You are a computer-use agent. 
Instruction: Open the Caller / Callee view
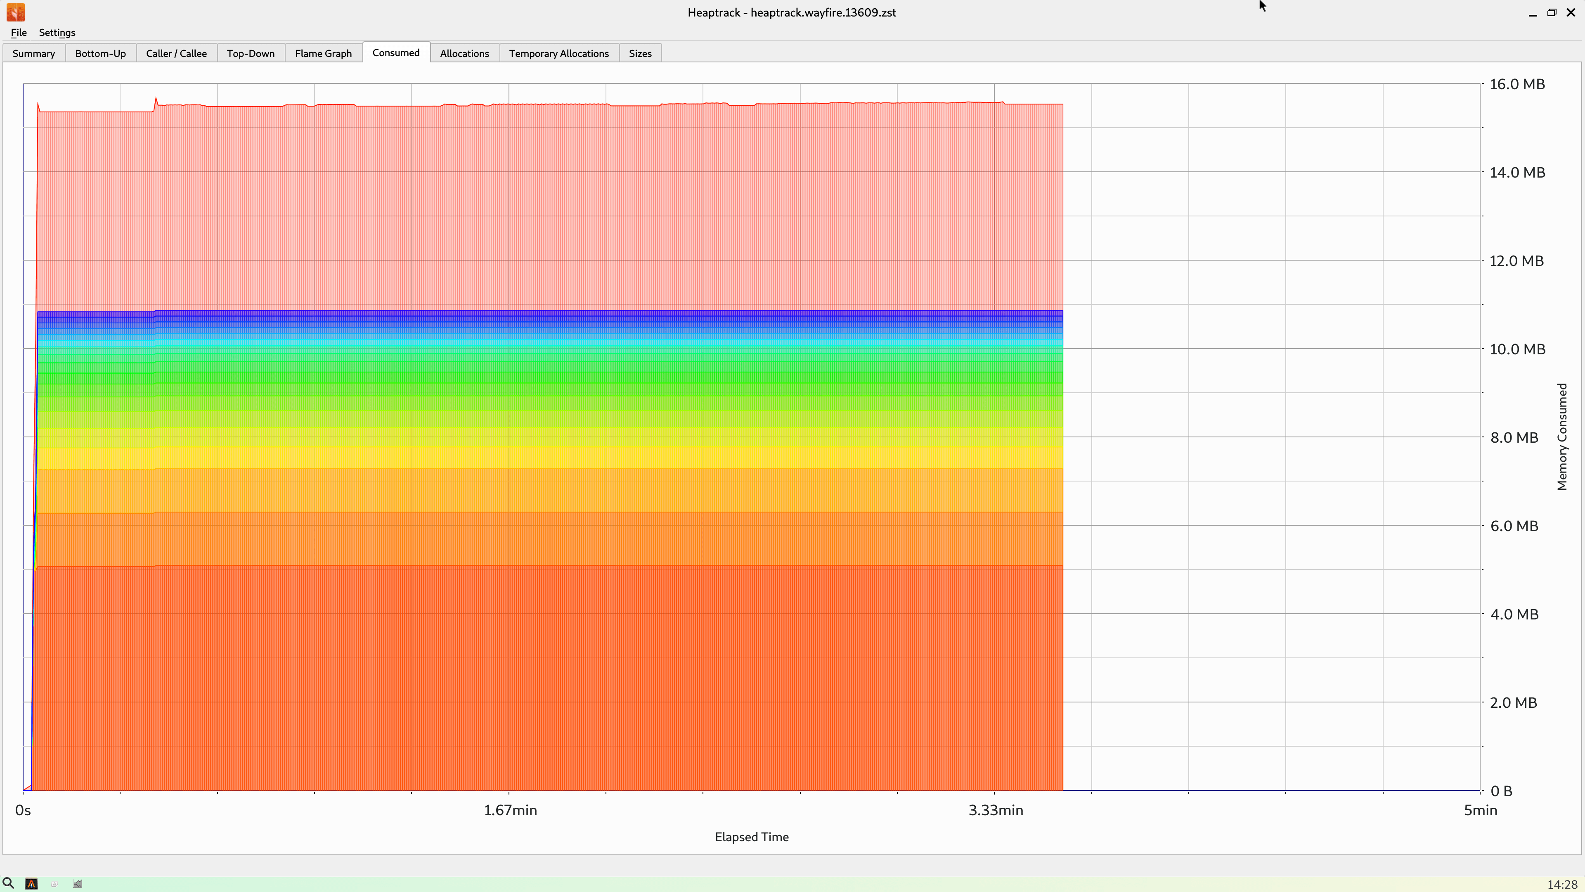pyautogui.click(x=177, y=53)
